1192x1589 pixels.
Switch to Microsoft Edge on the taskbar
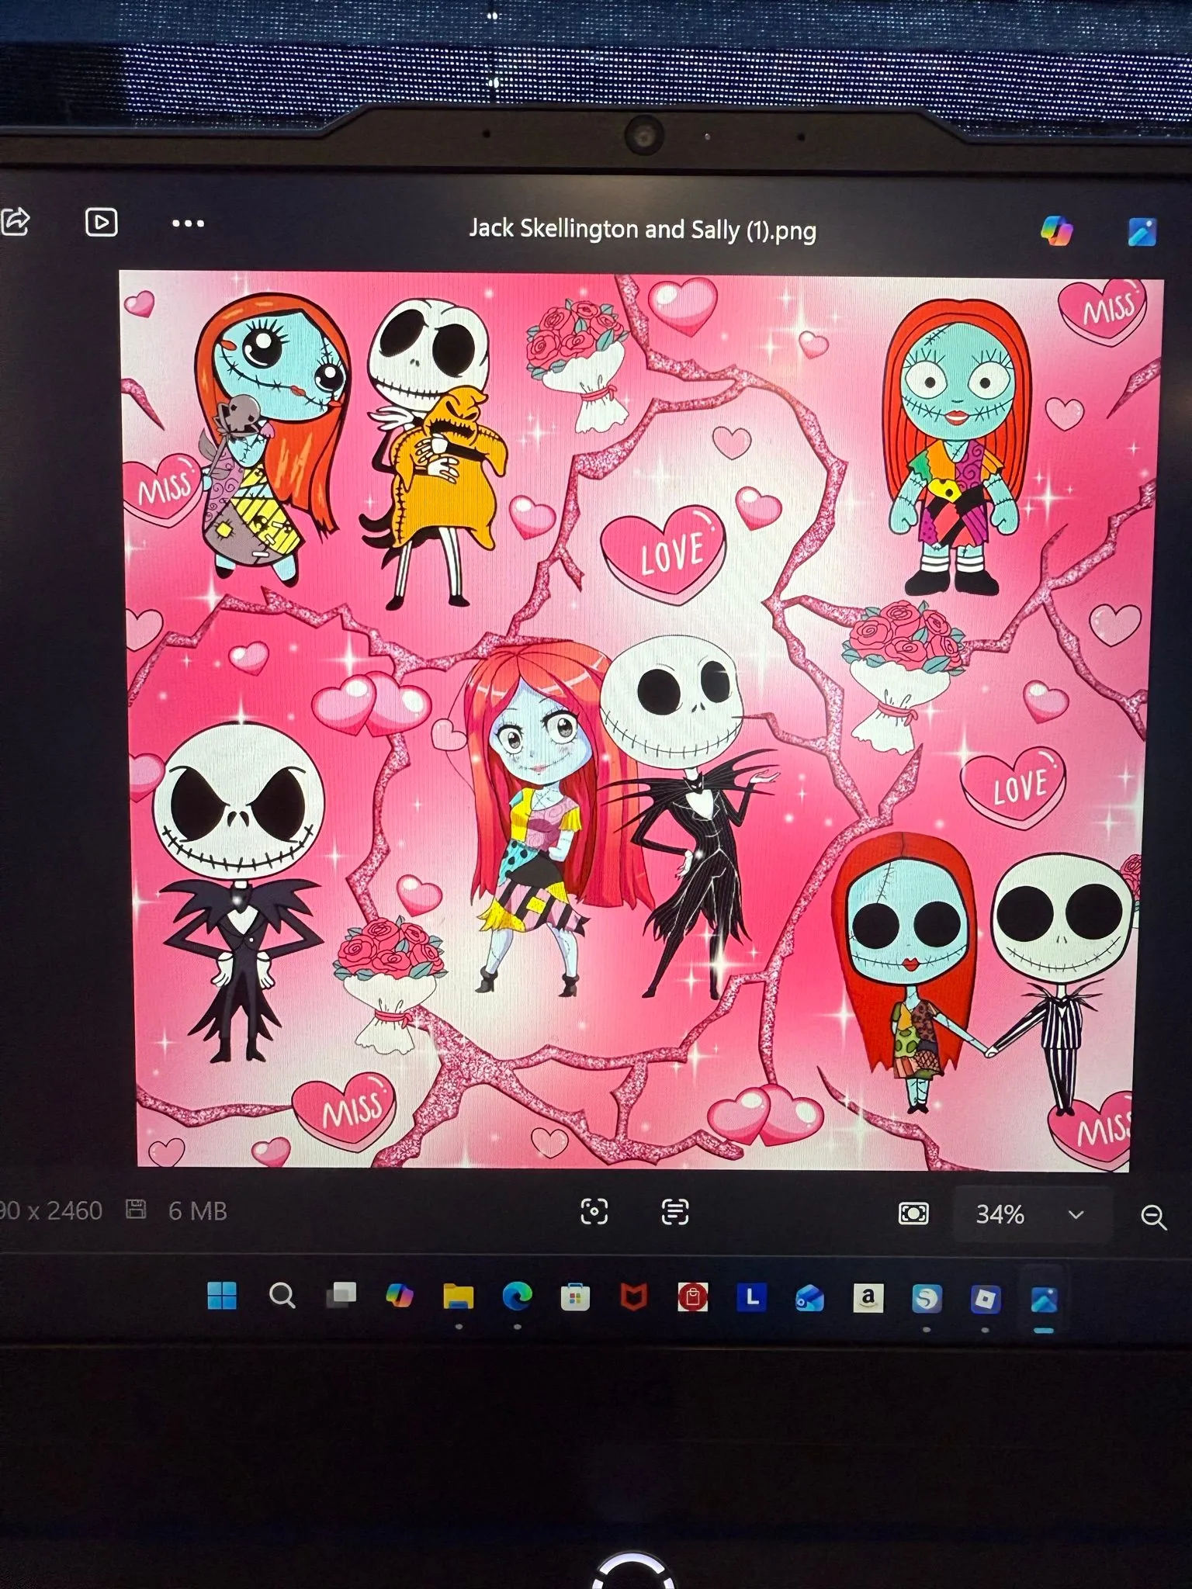pos(517,1296)
